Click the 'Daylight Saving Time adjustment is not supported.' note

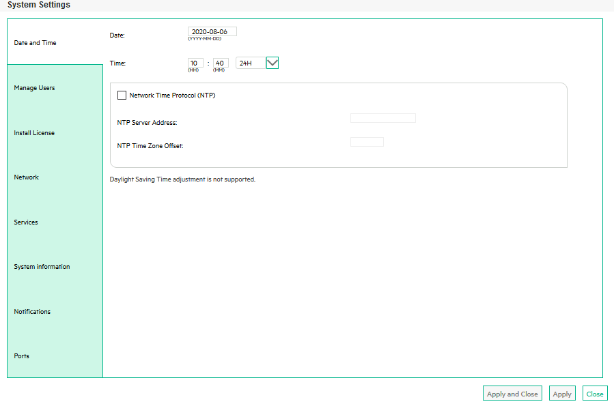[182, 179]
